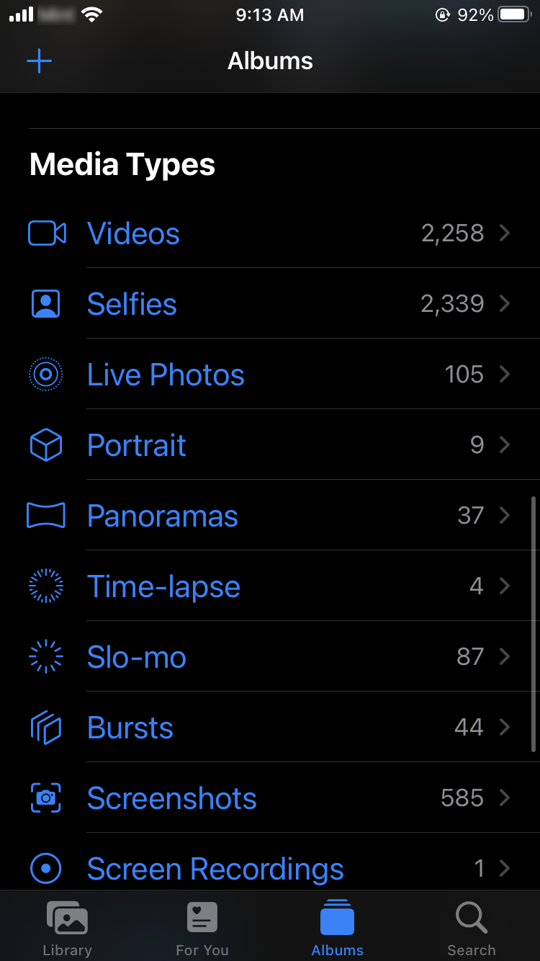Tap the Slo-mo icon
The width and height of the screenshot is (540, 961).
[x=46, y=657]
